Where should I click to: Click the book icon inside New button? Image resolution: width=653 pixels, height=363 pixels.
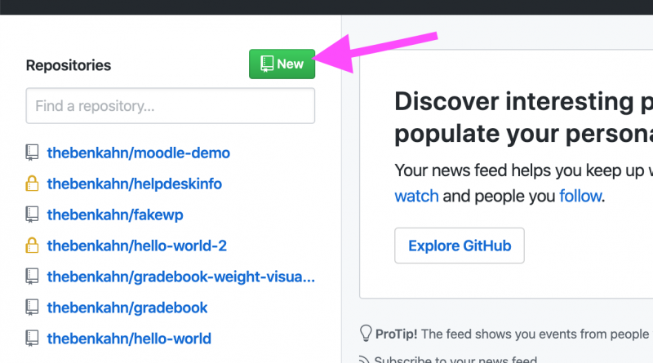[x=267, y=64]
